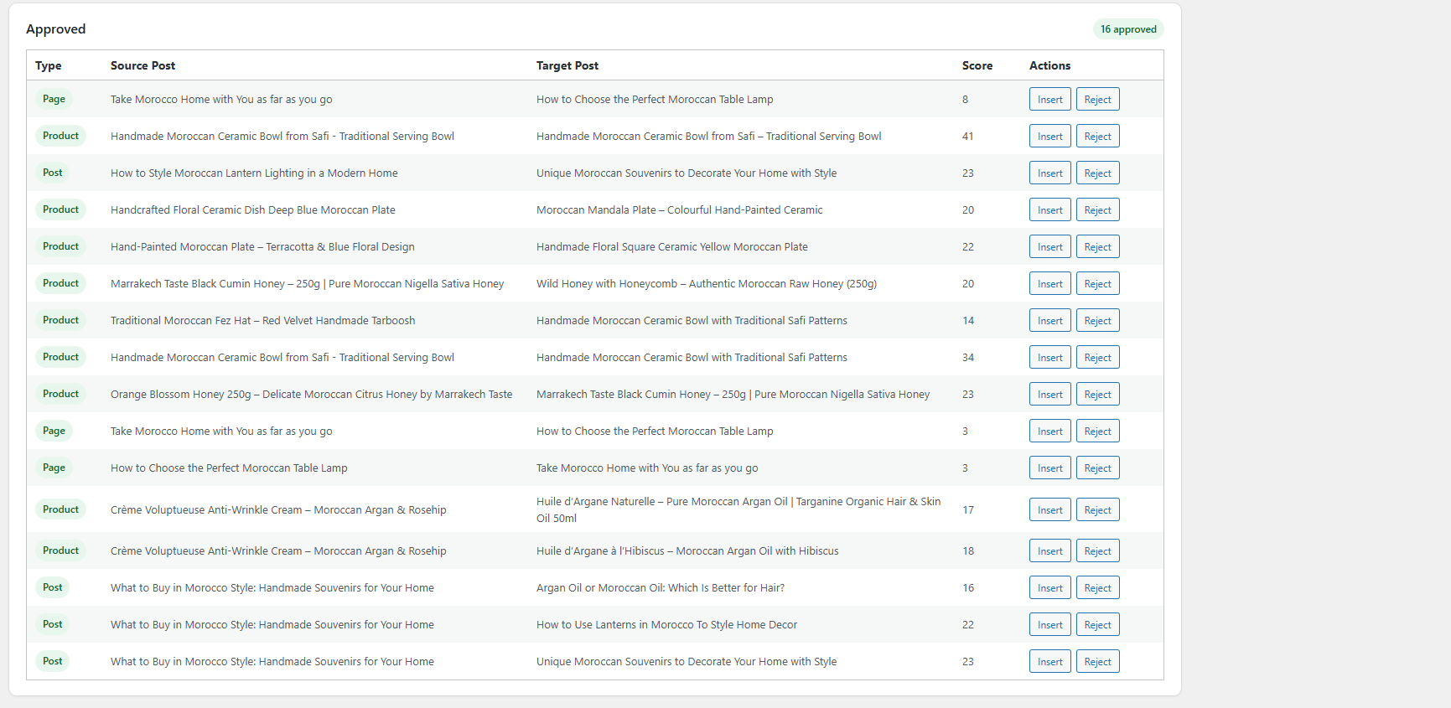Insert link from source How to Choose the Perfect Moroccan Table Lamp

1049,468
